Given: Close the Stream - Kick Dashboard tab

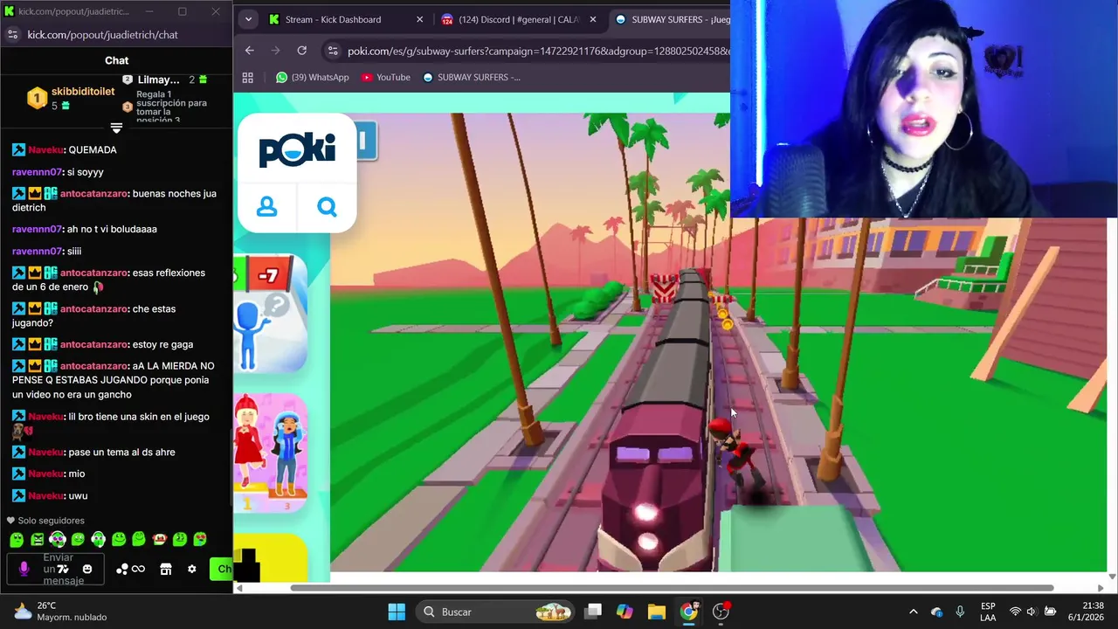Looking at the screenshot, I should [419, 19].
